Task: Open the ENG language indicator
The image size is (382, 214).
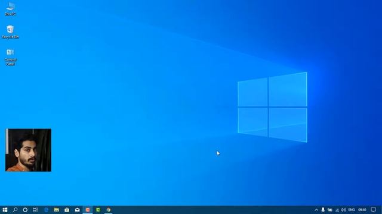Action: click(352, 210)
